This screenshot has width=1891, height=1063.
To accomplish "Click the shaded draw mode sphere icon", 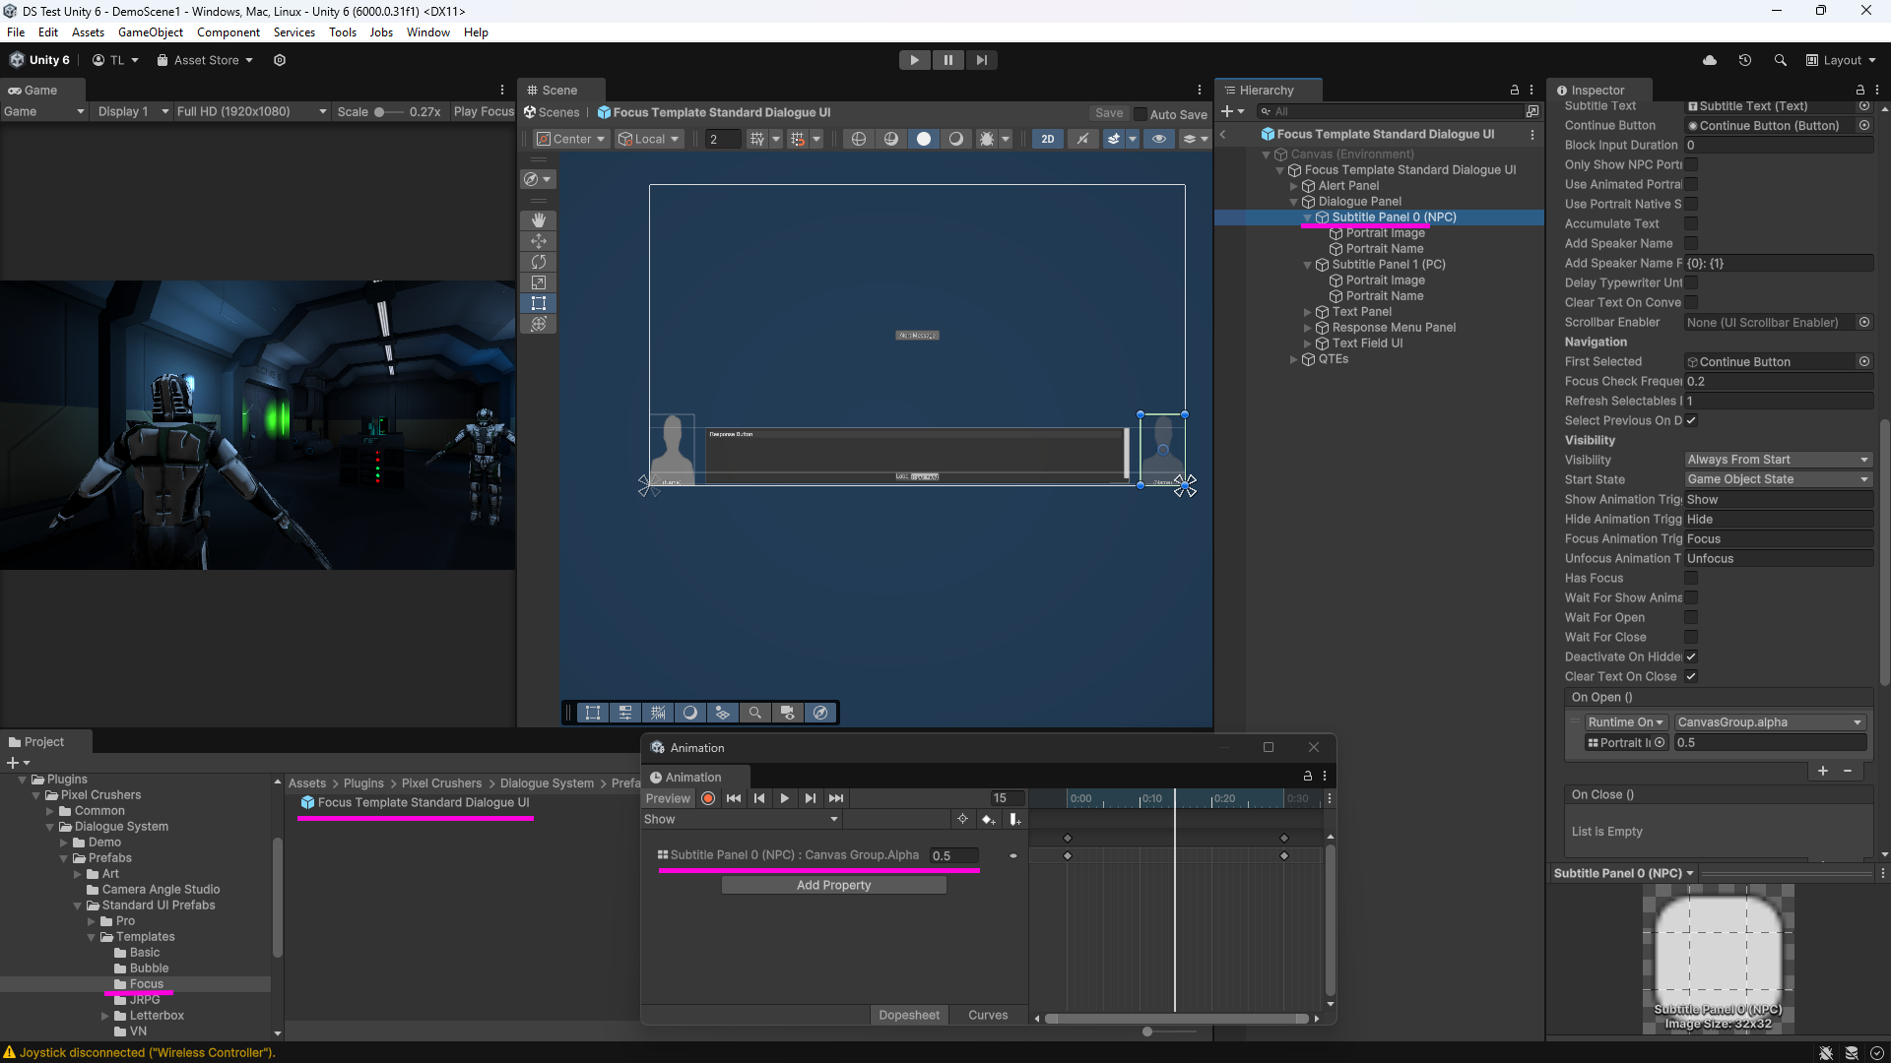I will (x=924, y=139).
